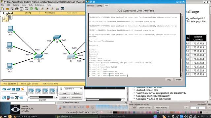The width and height of the screenshot is (211, 118).
Task: Click Toggle PDU List Window button
Action: (x=71, y=98)
